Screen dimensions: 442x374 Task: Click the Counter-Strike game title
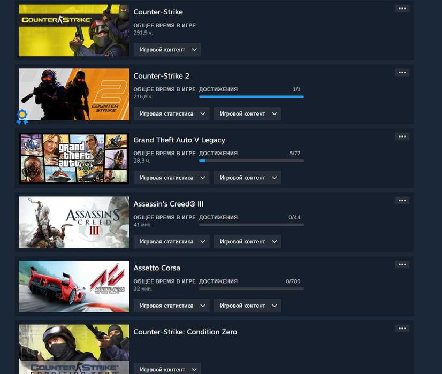coord(158,12)
